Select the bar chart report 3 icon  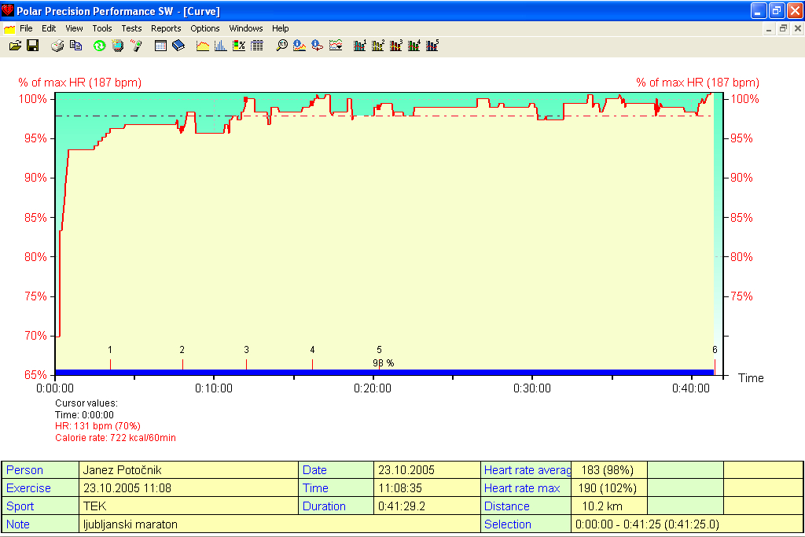point(396,46)
